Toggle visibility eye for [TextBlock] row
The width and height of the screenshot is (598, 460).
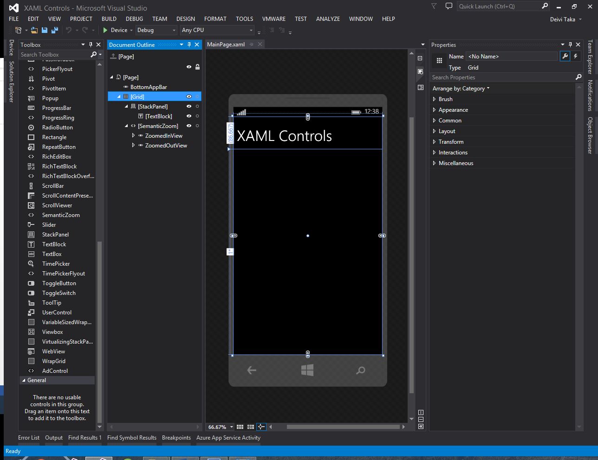tap(189, 116)
